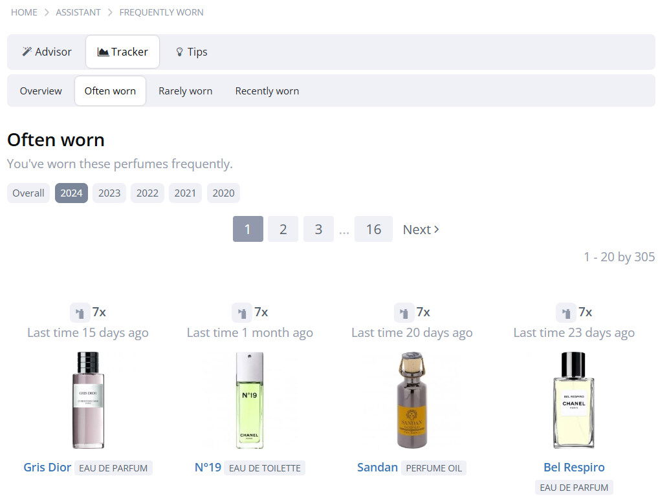Screen dimensions: 658x496
Task: Go to page 2 of results
Action: coord(283,230)
